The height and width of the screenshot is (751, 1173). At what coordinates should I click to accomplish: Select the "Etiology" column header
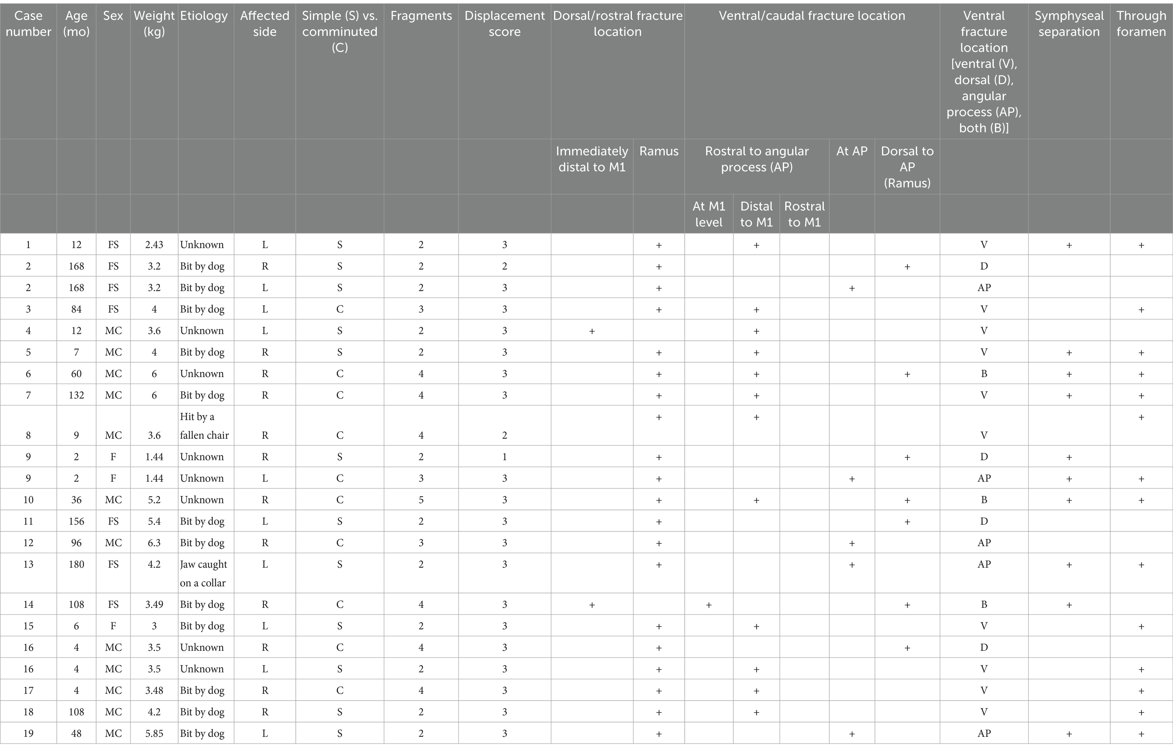click(204, 15)
